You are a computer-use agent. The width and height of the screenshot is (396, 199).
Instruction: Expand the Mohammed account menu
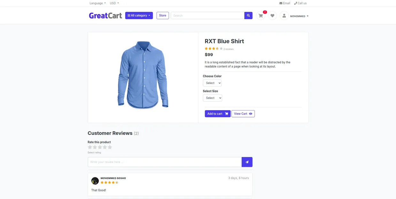click(299, 16)
